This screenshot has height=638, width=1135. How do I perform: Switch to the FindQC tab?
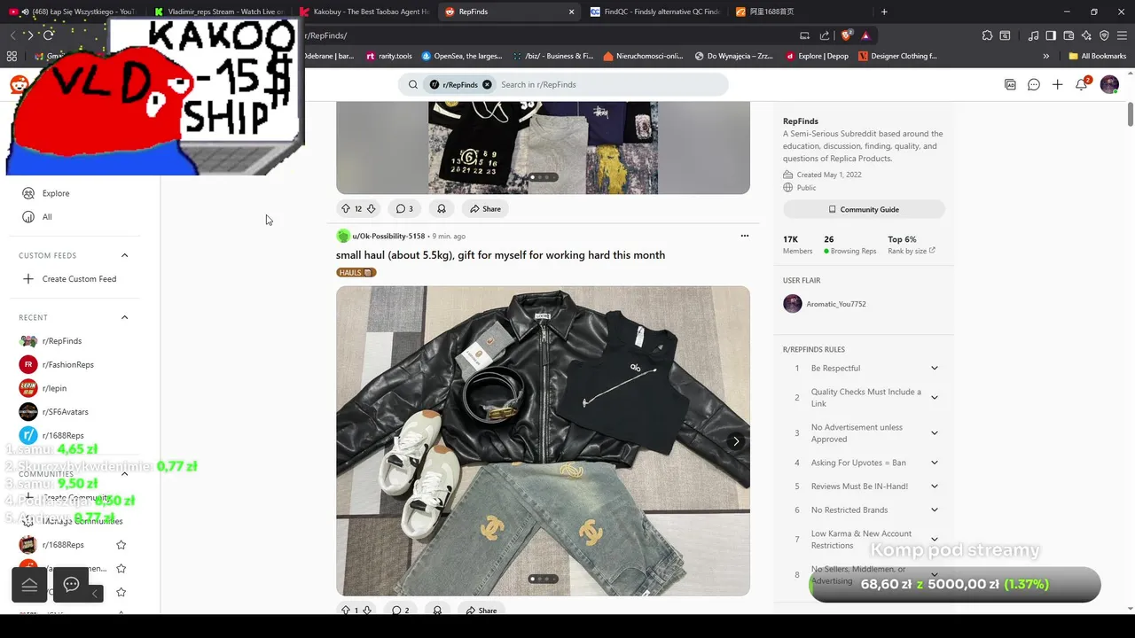(654, 12)
